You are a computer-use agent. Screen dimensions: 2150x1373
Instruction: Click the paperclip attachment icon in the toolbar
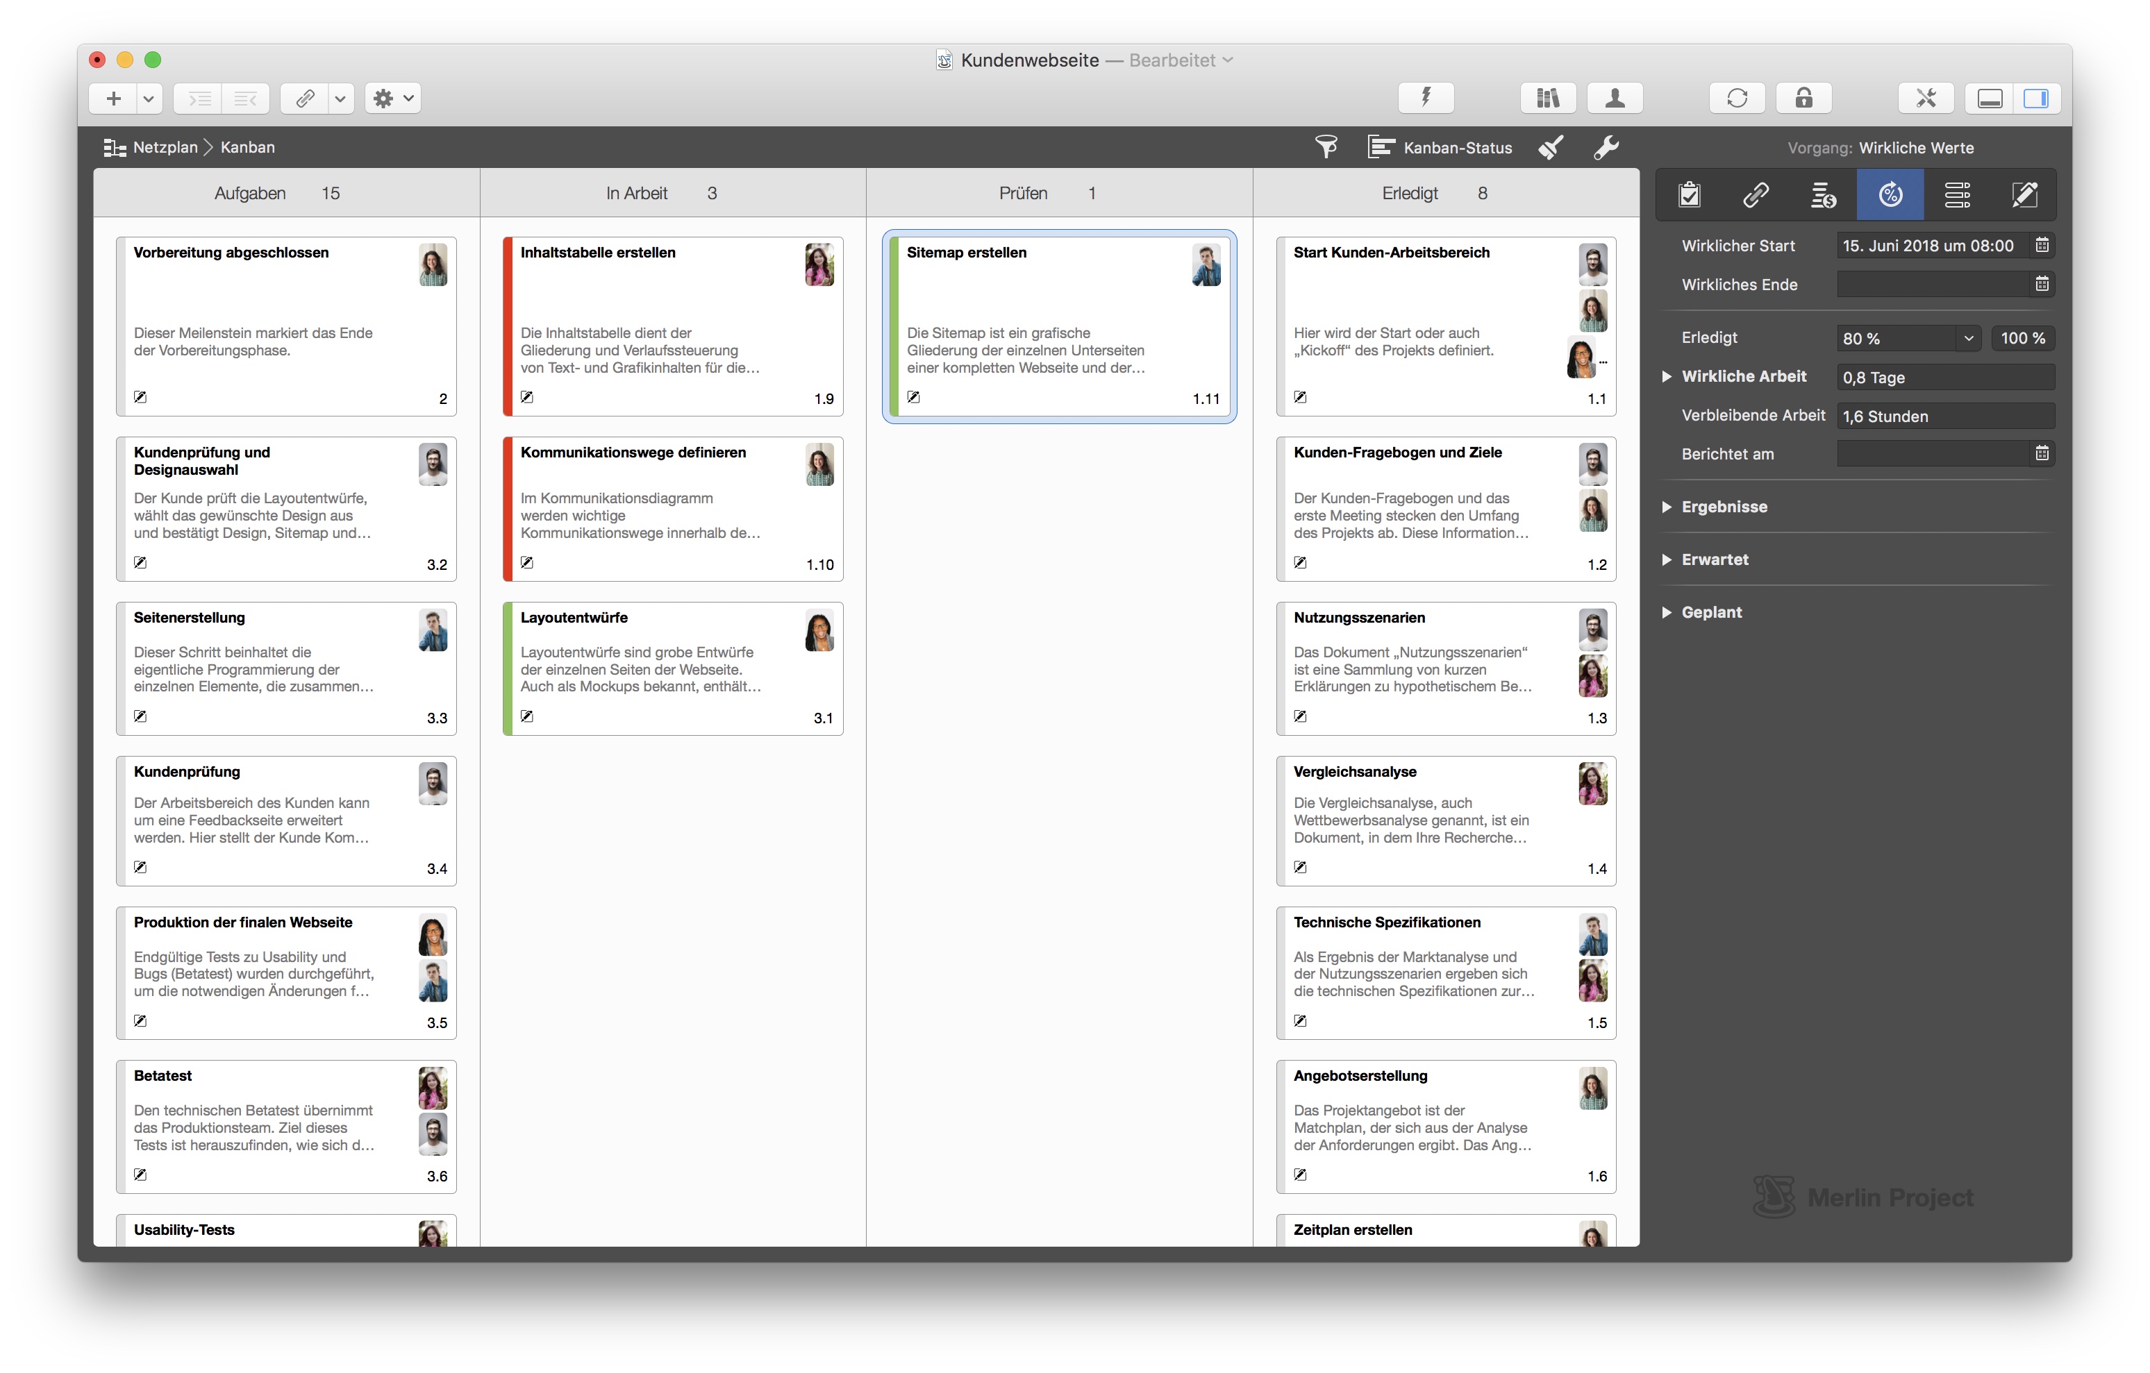[303, 98]
